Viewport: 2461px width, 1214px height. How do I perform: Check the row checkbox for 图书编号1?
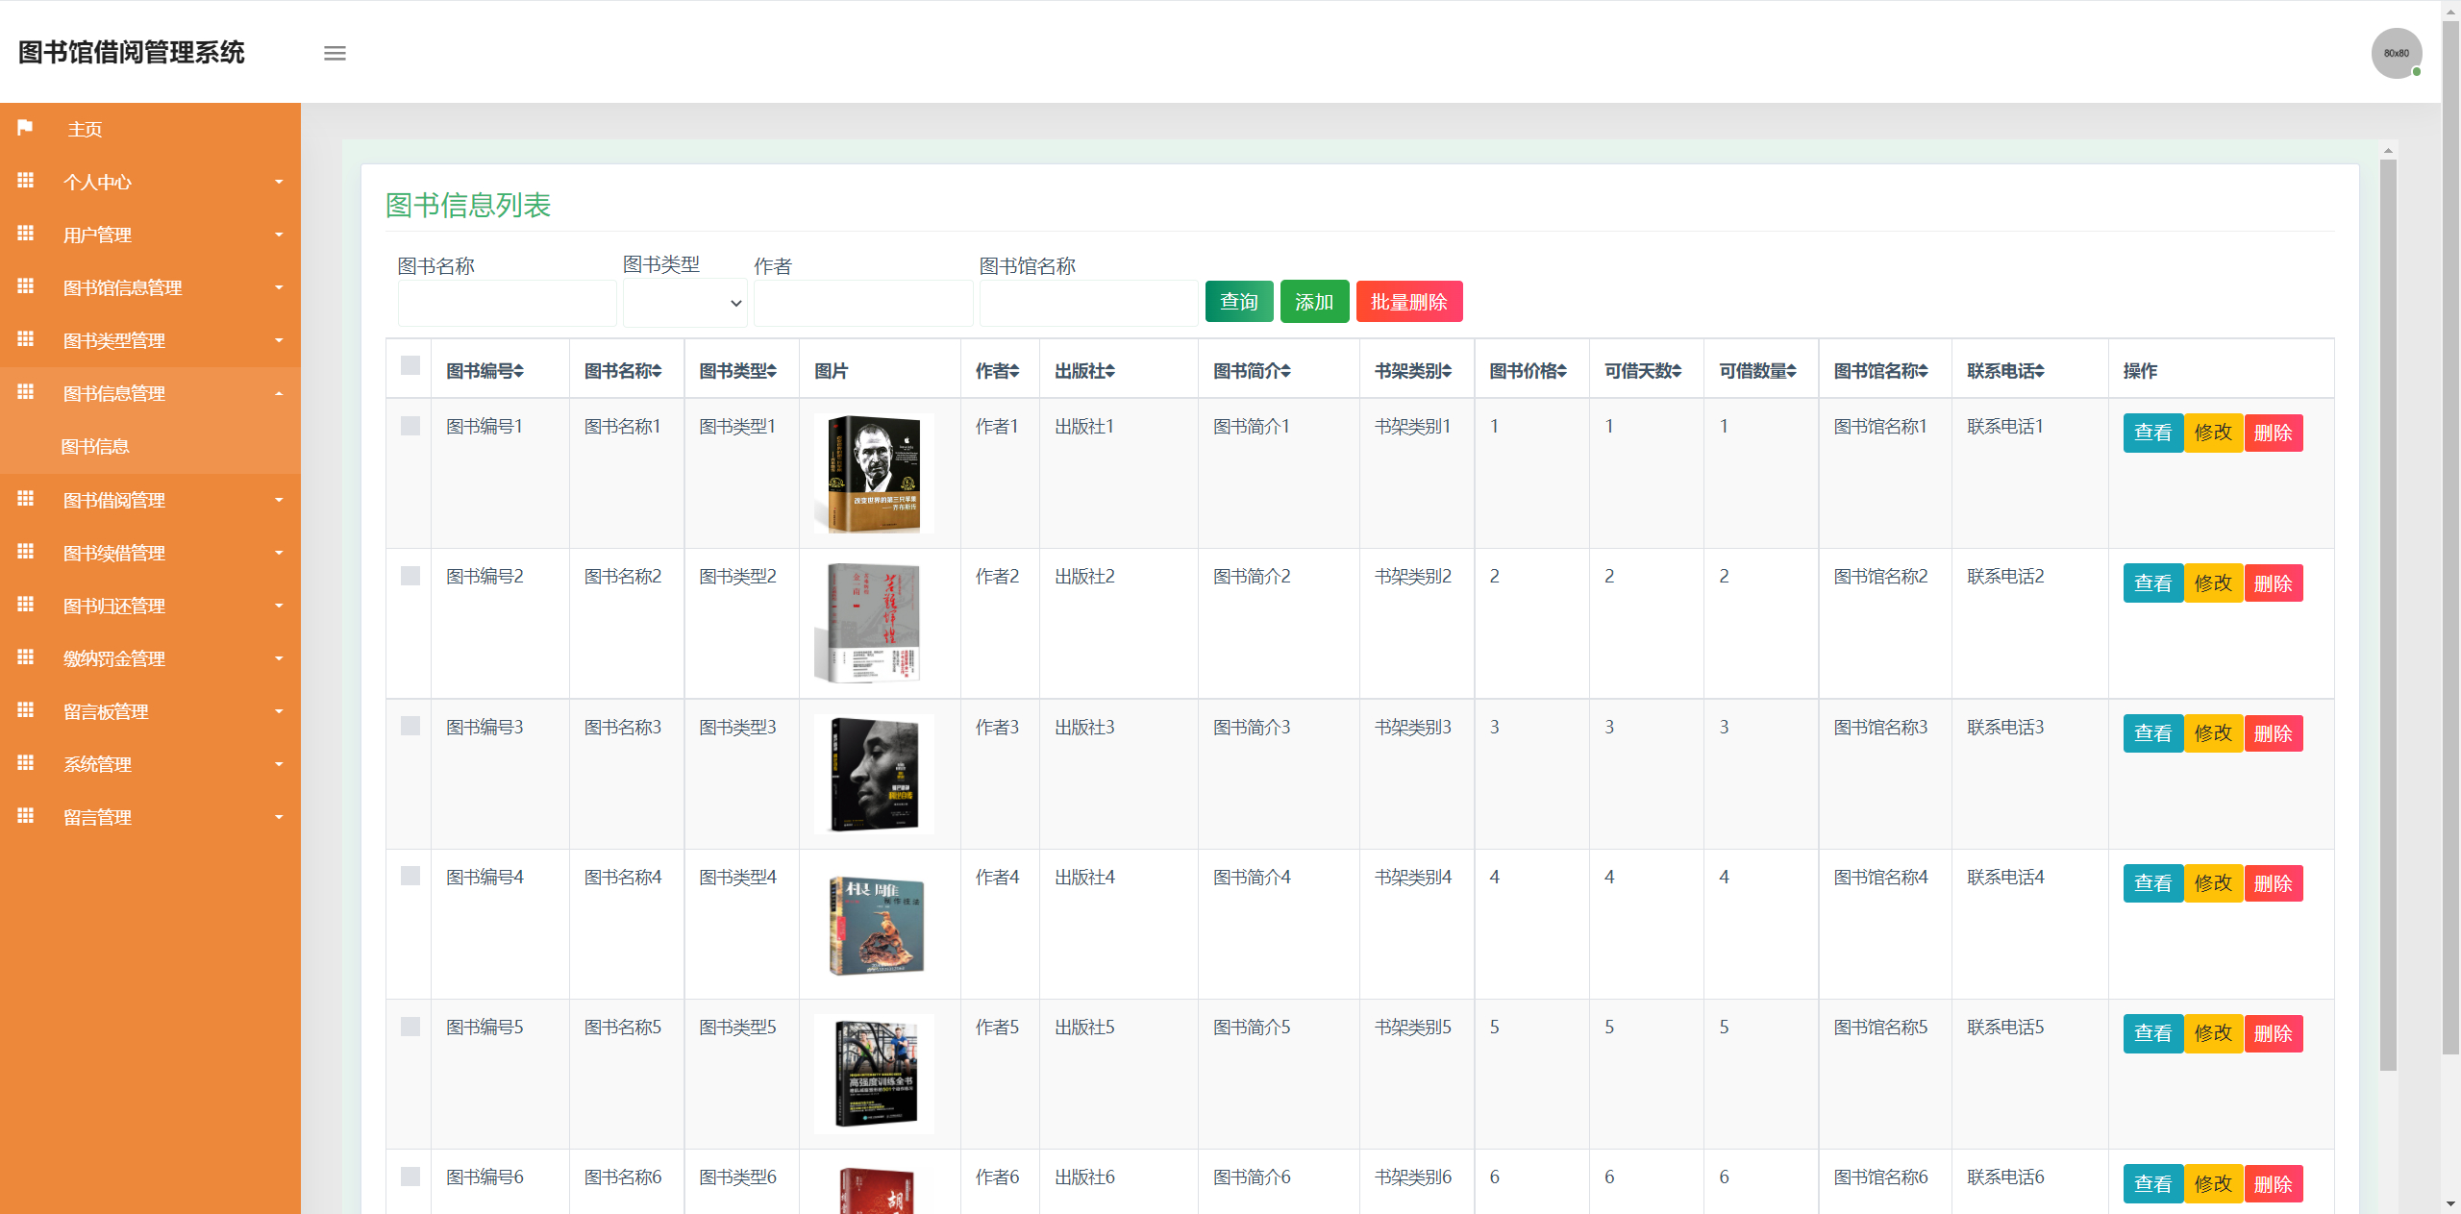[x=410, y=426]
